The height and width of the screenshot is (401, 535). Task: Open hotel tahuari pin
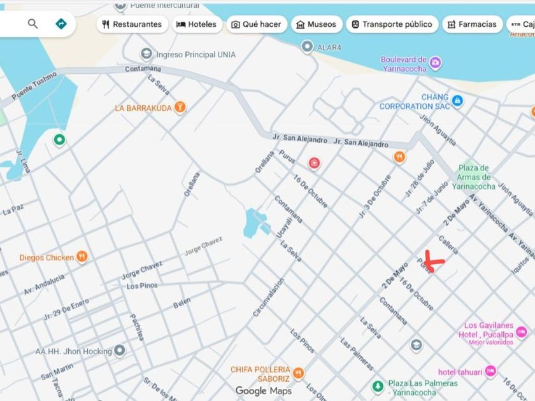point(490,370)
